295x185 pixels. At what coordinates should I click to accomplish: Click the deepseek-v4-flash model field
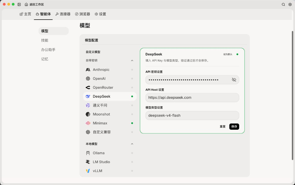192,115
